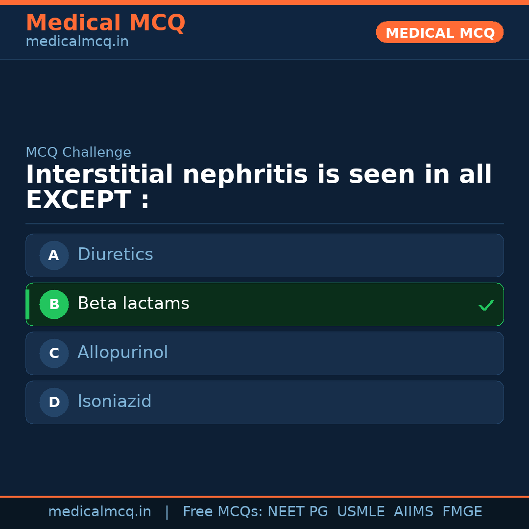The height and width of the screenshot is (529, 529).
Task: Click the MCQ Challenge label
Action: [x=78, y=152]
